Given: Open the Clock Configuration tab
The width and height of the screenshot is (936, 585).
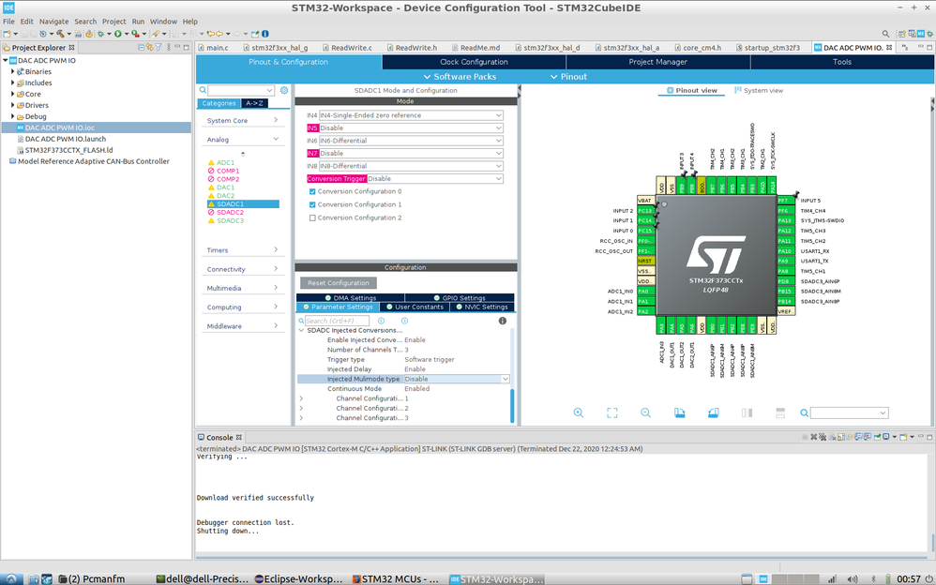Looking at the screenshot, I should click(474, 62).
